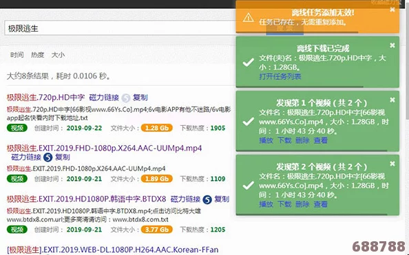Click the 2019-09-22 creation date
Screen dimensions: 409x255
[84, 128]
